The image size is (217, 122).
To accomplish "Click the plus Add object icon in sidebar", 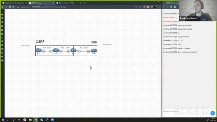I will click(2, 14).
